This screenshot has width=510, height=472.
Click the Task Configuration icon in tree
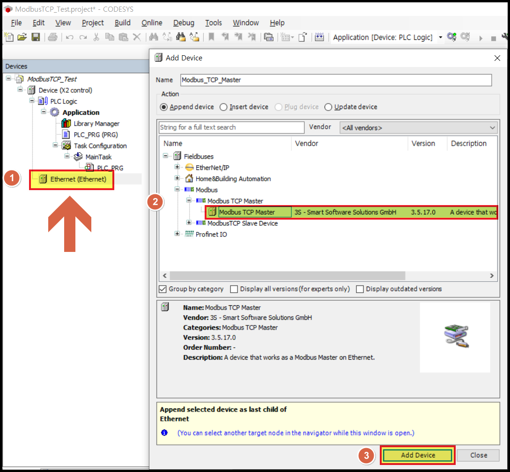tap(67, 146)
